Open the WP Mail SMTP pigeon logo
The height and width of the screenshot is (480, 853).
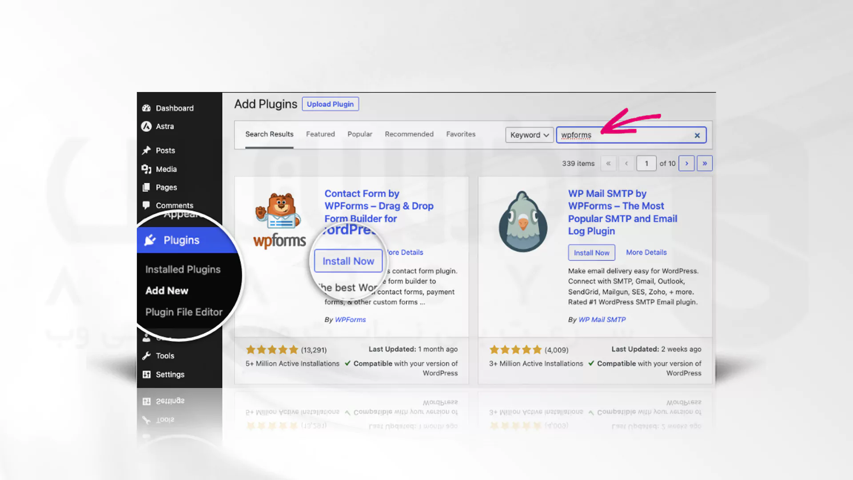pyautogui.click(x=523, y=221)
